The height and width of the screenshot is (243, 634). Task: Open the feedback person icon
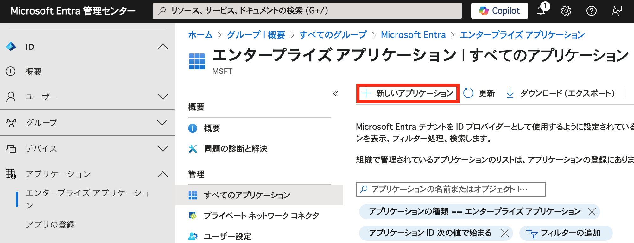pos(617,11)
